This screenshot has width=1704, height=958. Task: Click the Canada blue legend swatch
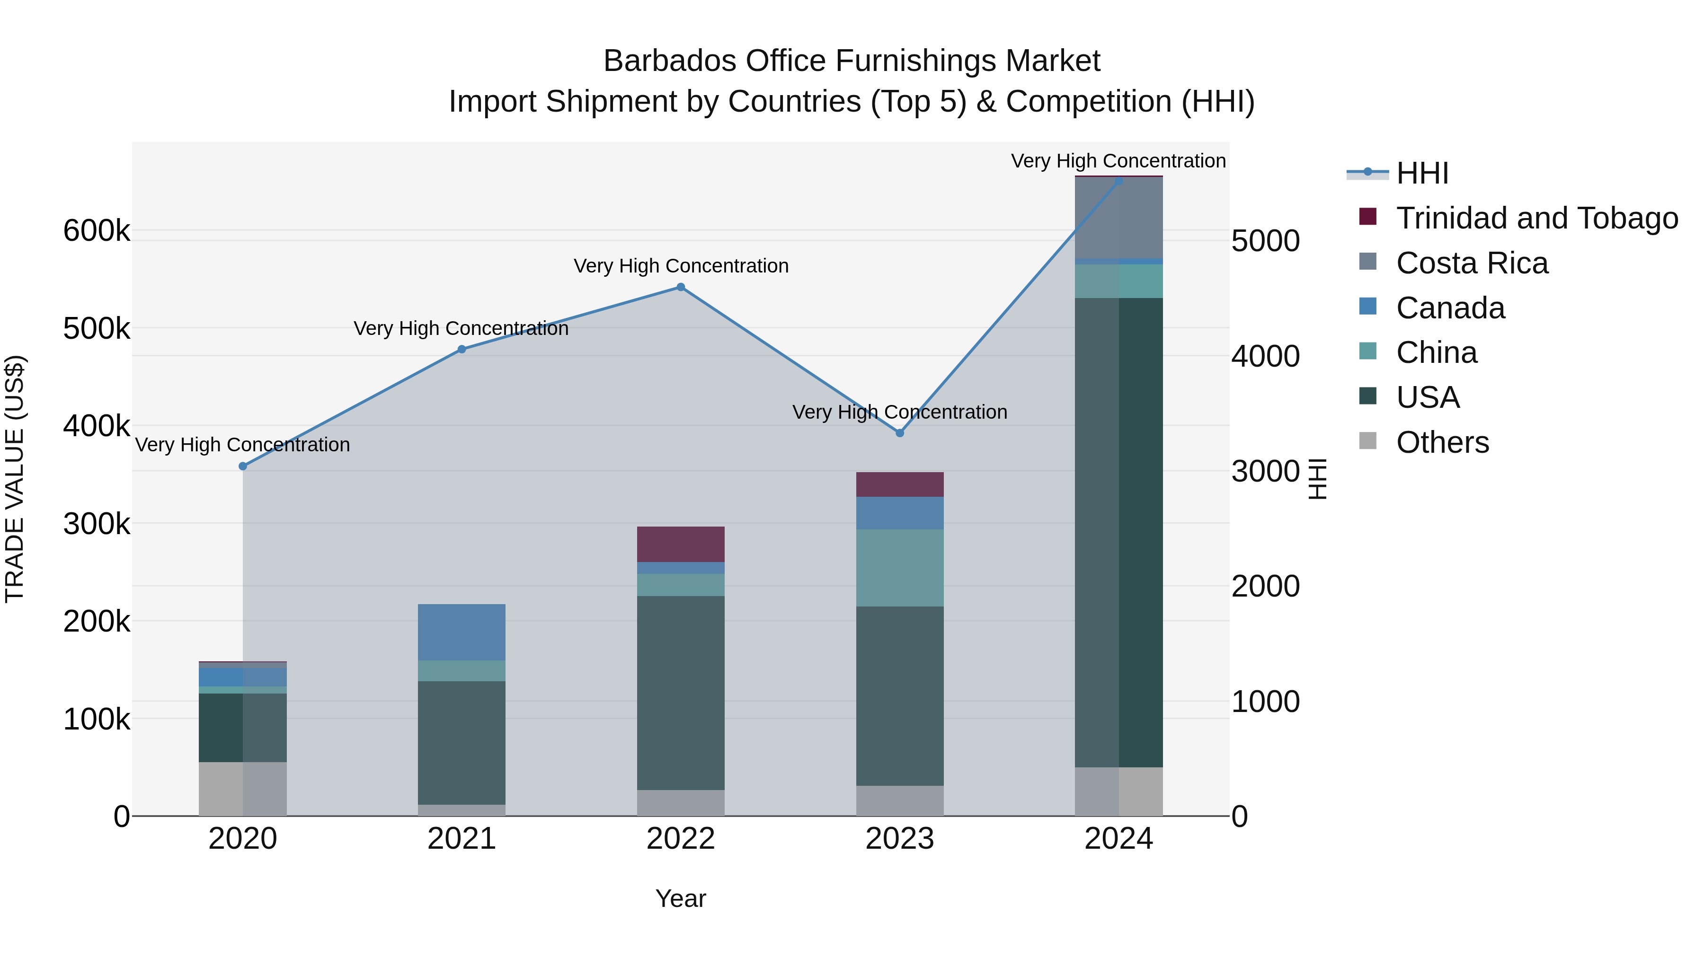[x=1367, y=306]
